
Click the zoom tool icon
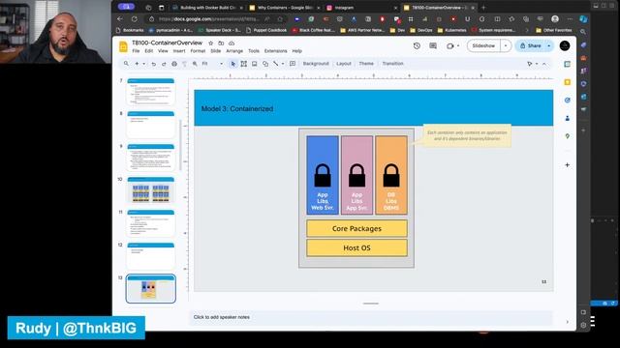coord(195,64)
